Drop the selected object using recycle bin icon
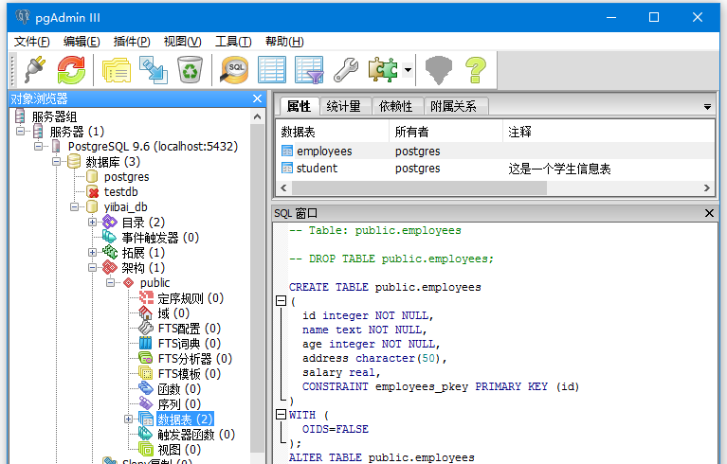727x464 pixels. click(190, 69)
